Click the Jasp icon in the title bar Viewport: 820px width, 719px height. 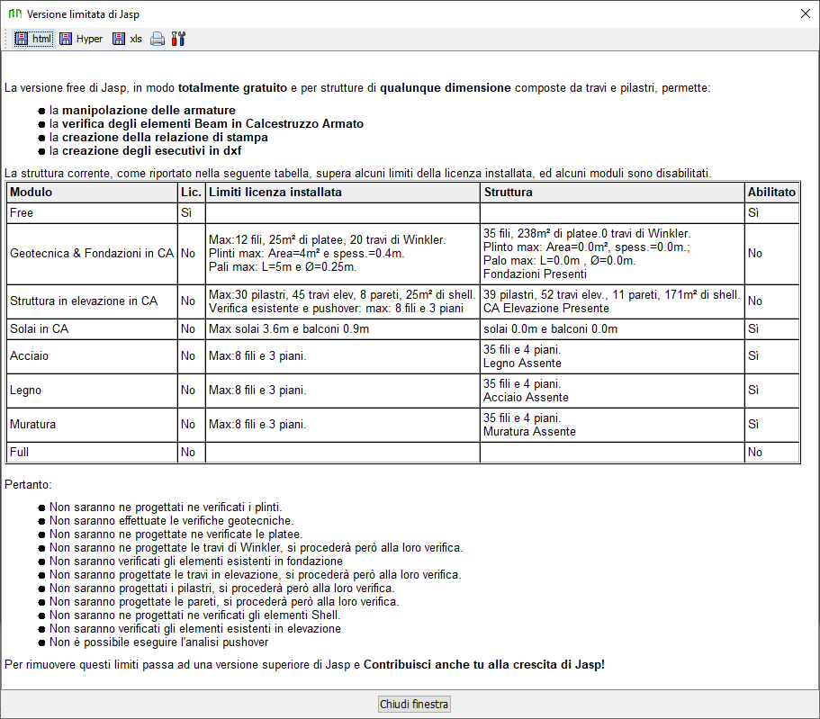point(14,14)
